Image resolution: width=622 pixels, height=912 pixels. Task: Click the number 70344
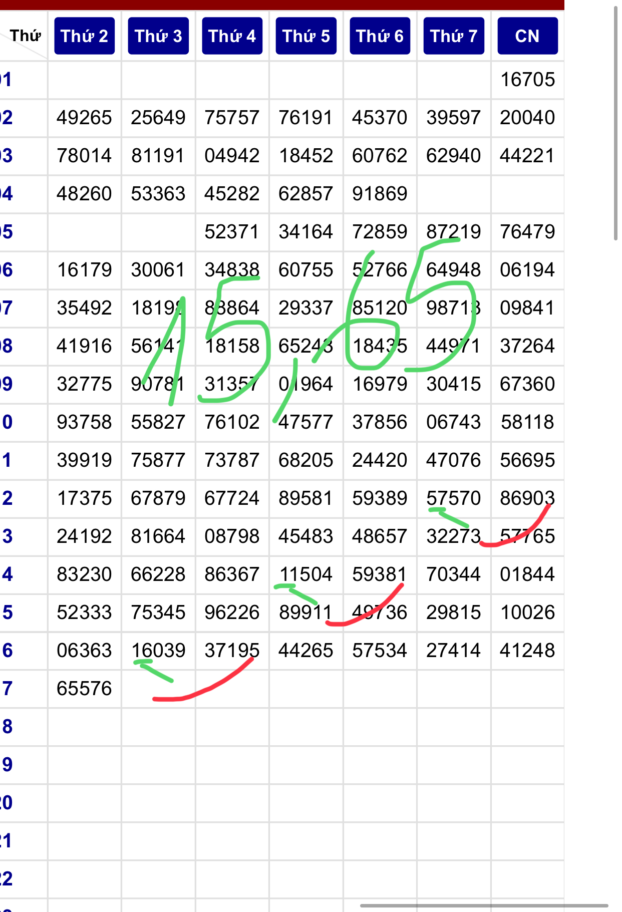pos(454,574)
